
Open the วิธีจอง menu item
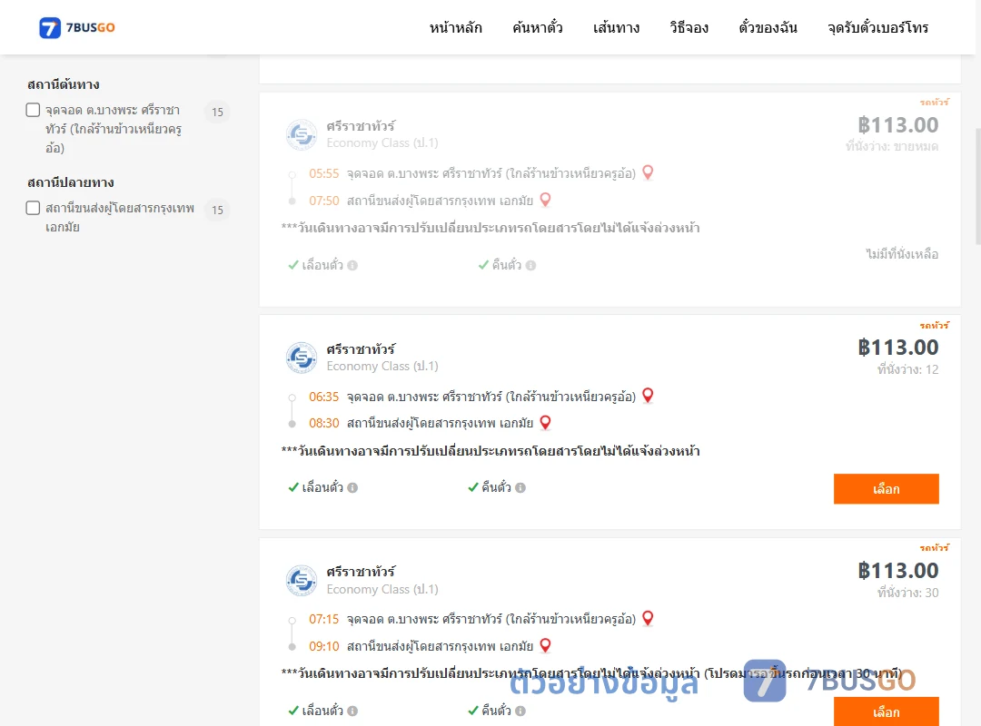(689, 27)
